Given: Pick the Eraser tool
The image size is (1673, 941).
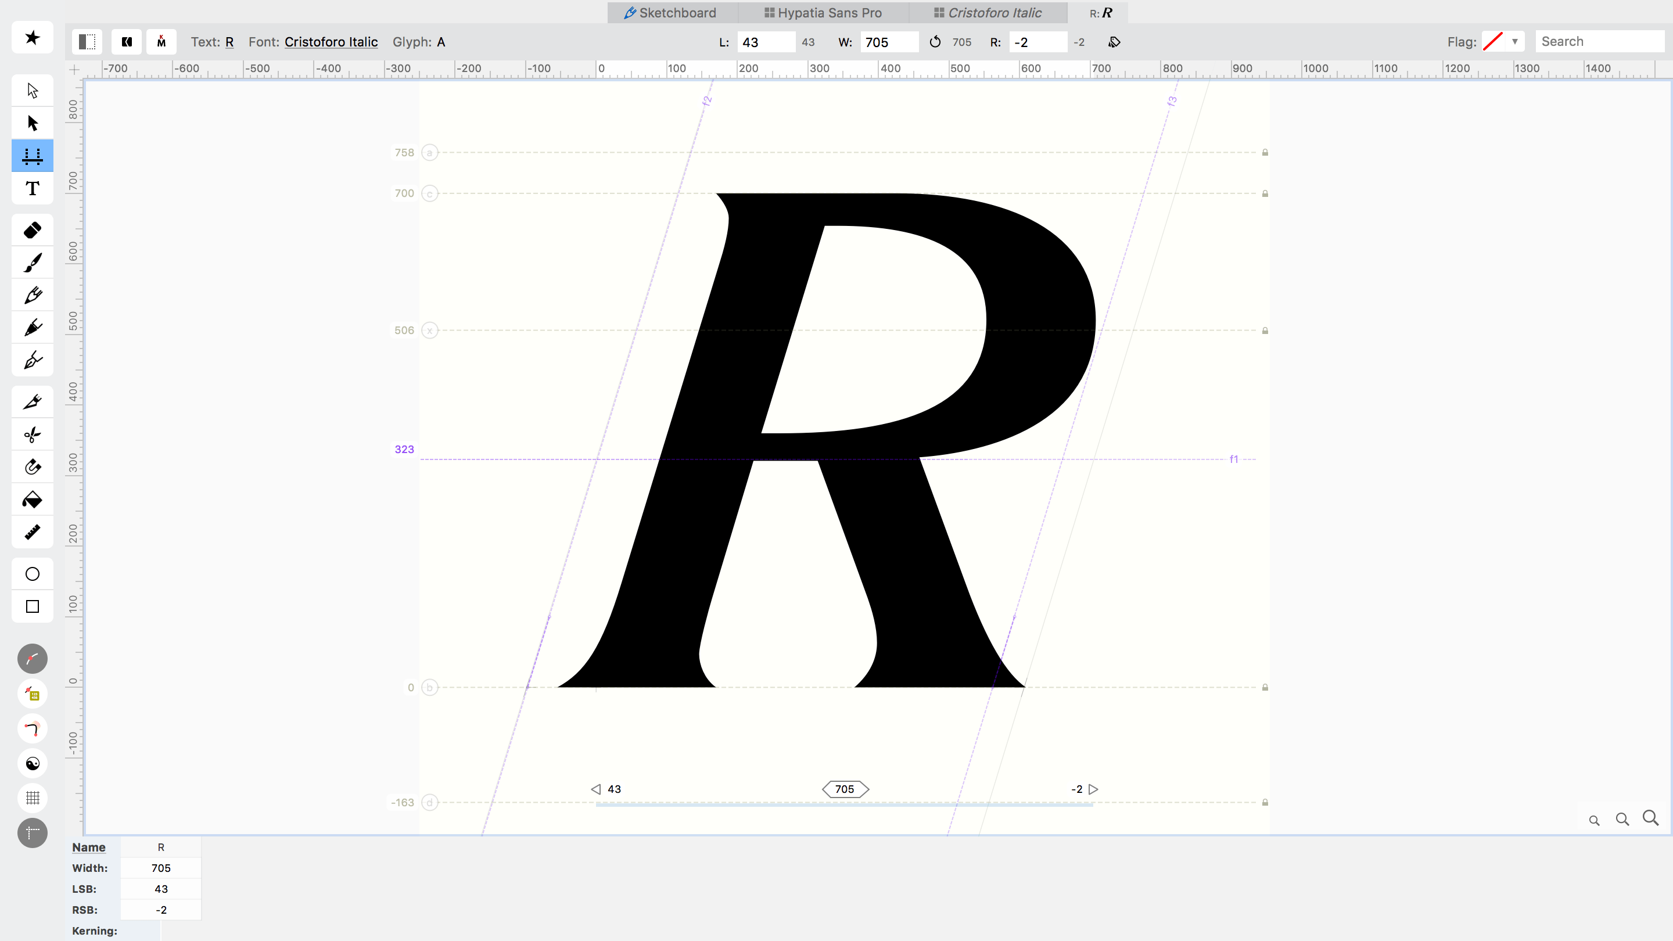Looking at the screenshot, I should tap(32, 229).
